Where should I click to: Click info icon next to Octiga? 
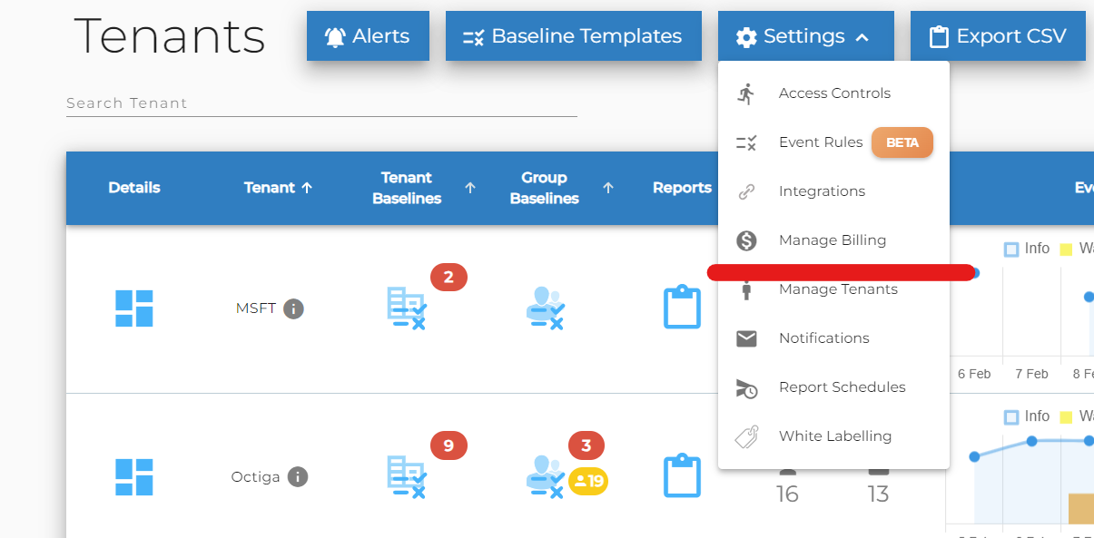pos(298,476)
